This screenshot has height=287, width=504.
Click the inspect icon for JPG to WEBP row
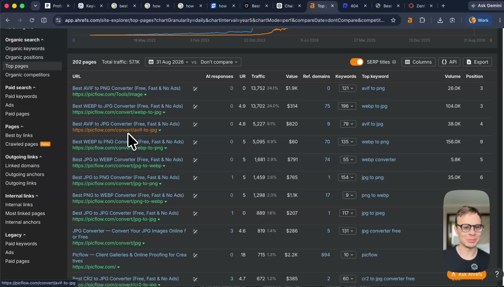(x=195, y=160)
